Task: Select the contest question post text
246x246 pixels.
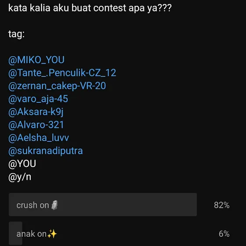Action: [90, 8]
